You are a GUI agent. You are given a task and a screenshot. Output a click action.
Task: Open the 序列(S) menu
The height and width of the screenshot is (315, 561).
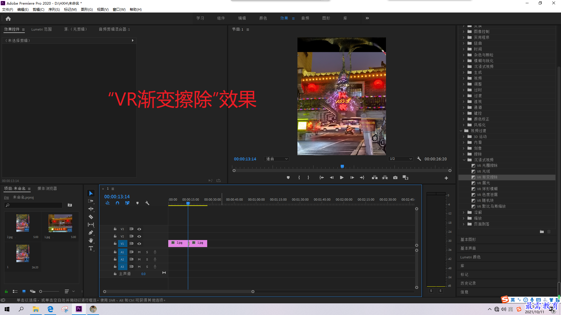pyautogui.click(x=54, y=10)
